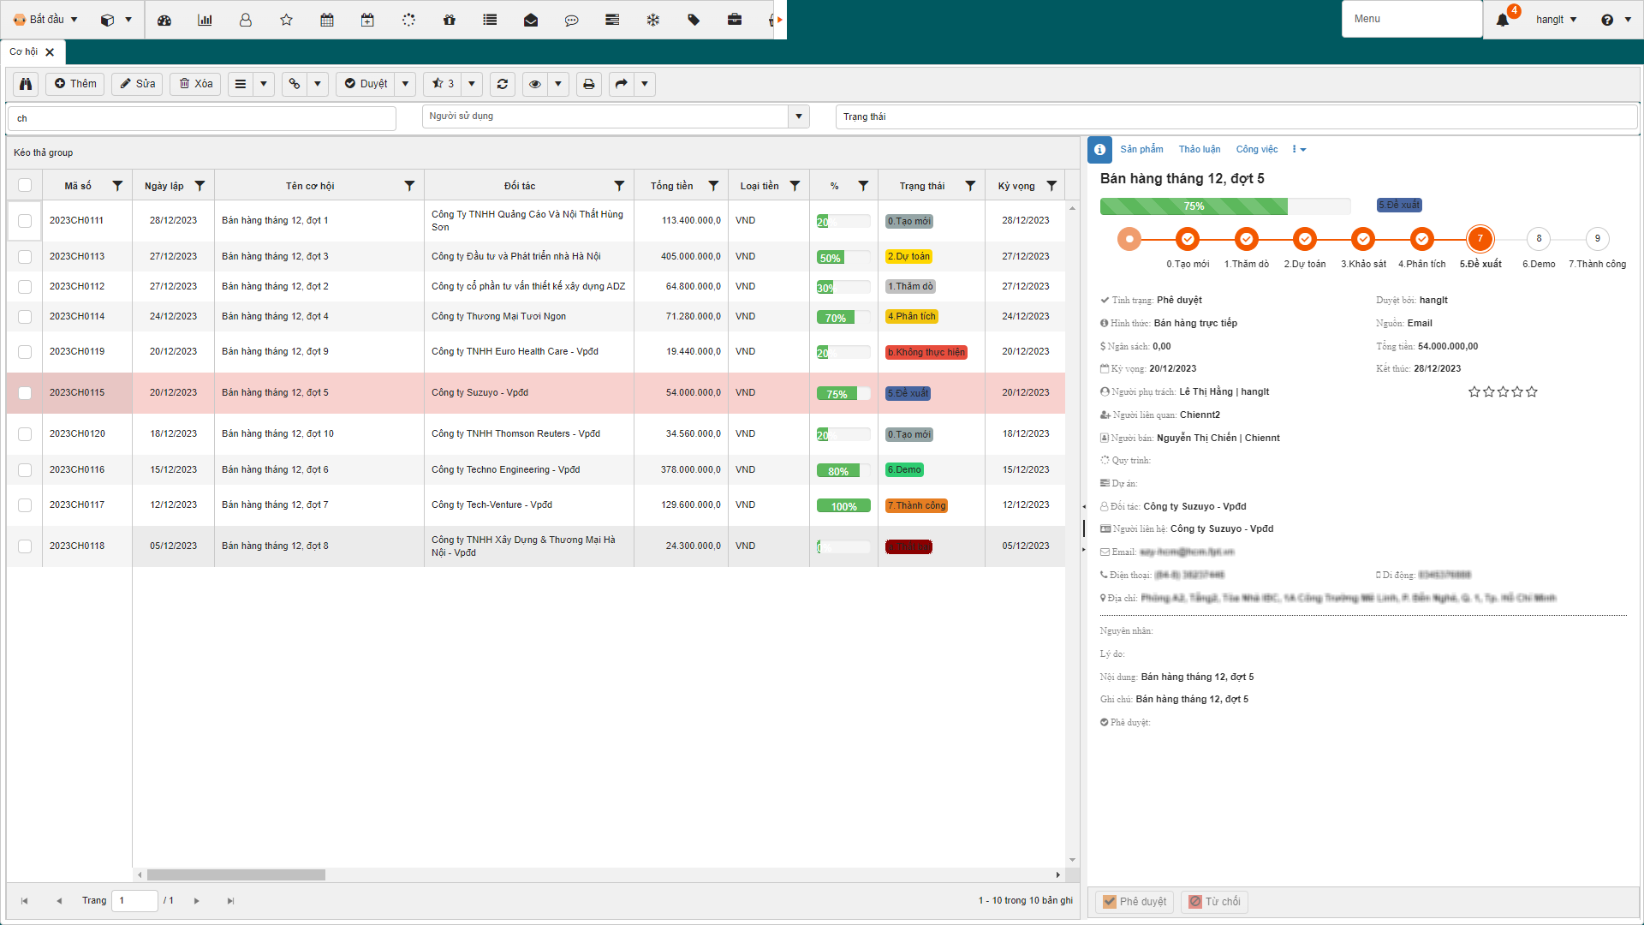Viewport: 1644px width, 925px height.
Task: Open the chat bubble icon in top bar
Action: pos(572,20)
